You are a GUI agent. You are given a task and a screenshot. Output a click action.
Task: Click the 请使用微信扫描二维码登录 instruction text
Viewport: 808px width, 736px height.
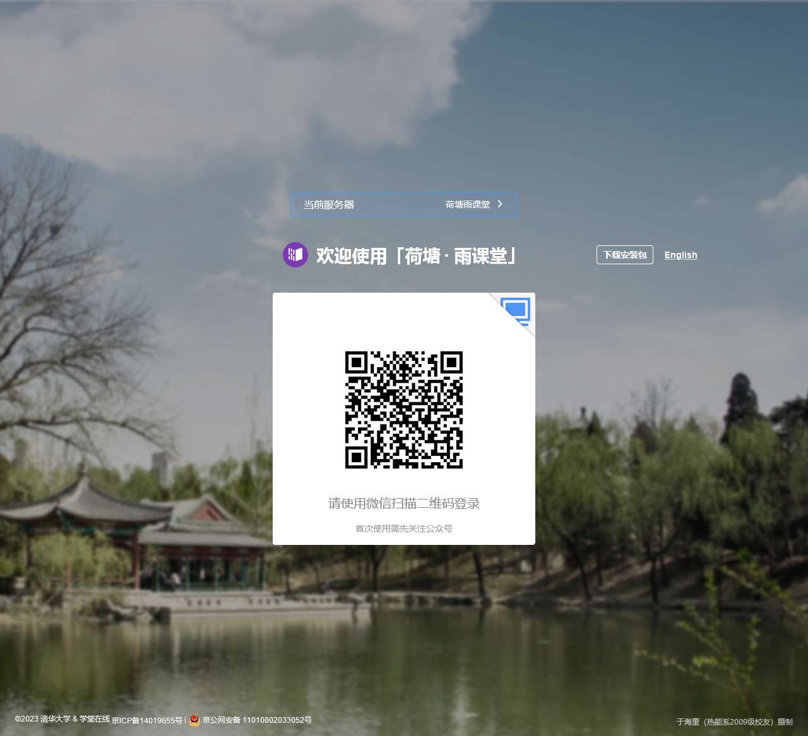(404, 503)
